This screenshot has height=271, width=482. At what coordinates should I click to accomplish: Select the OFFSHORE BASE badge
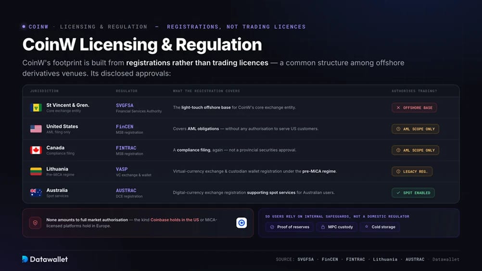pos(414,108)
